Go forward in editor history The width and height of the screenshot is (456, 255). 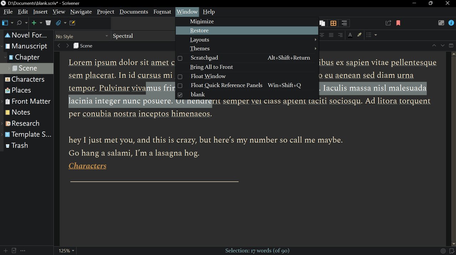[68, 46]
